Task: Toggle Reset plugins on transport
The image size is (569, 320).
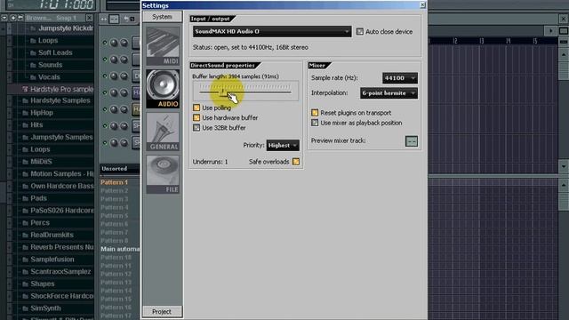Action: 315,113
